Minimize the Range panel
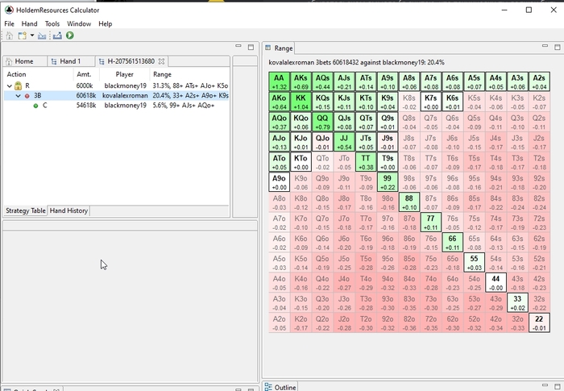This screenshot has width=564, height=391. [x=545, y=46]
